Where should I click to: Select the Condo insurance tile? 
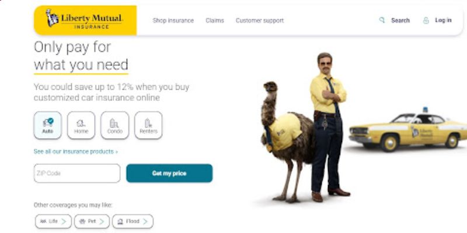point(114,125)
